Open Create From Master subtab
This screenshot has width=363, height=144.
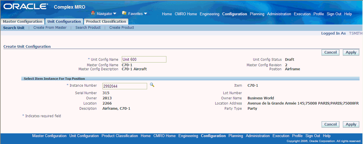[x=50, y=28]
